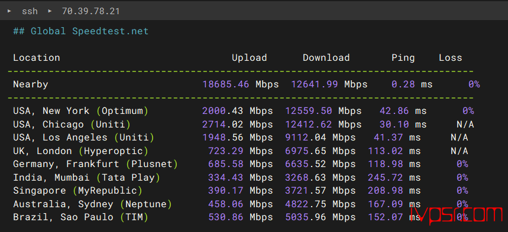Click the 5035.96 Mbps download value

(x=321, y=217)
